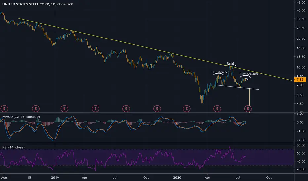Screen dimensions: 308x181
Task: Open the MACD (12, 26, close, 9) legend
Action: [21, 117]
